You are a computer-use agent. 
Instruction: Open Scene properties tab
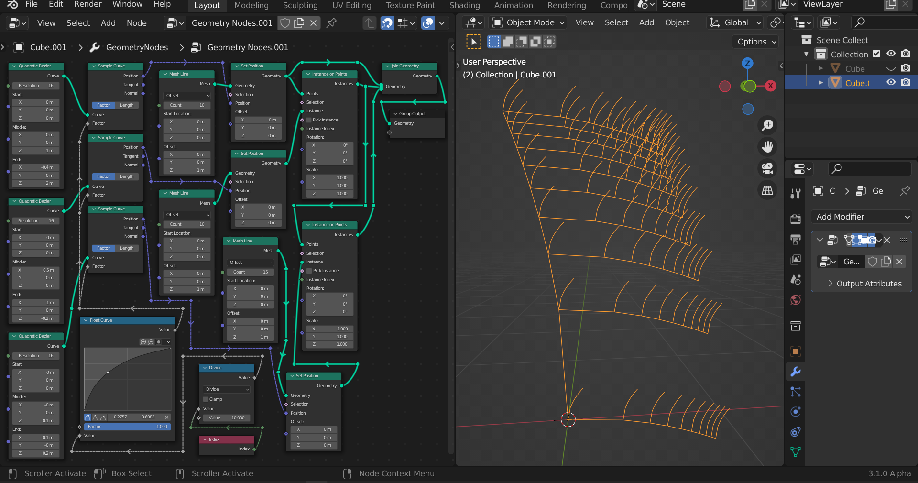[796, 279]
